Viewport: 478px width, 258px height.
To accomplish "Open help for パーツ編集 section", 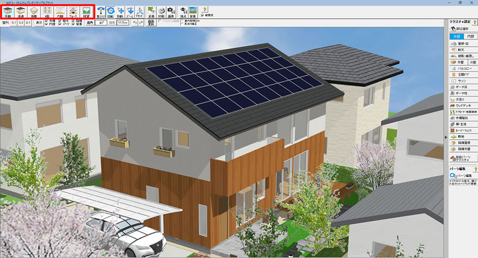I will 475,169.
